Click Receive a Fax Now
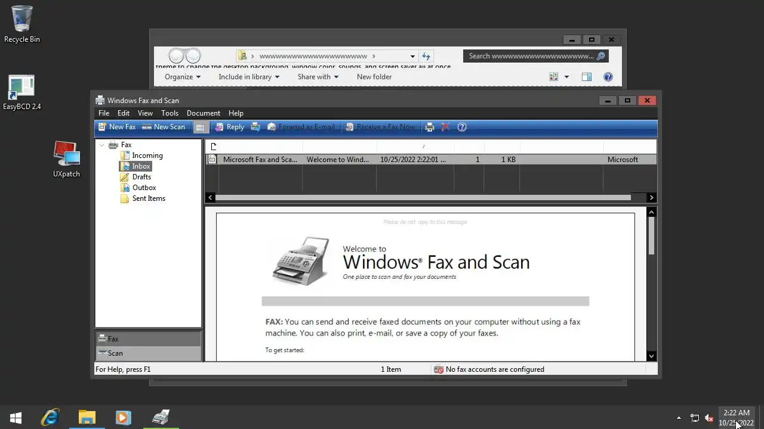The height and width of the screenshot is (429, 764). coord(380,127)
